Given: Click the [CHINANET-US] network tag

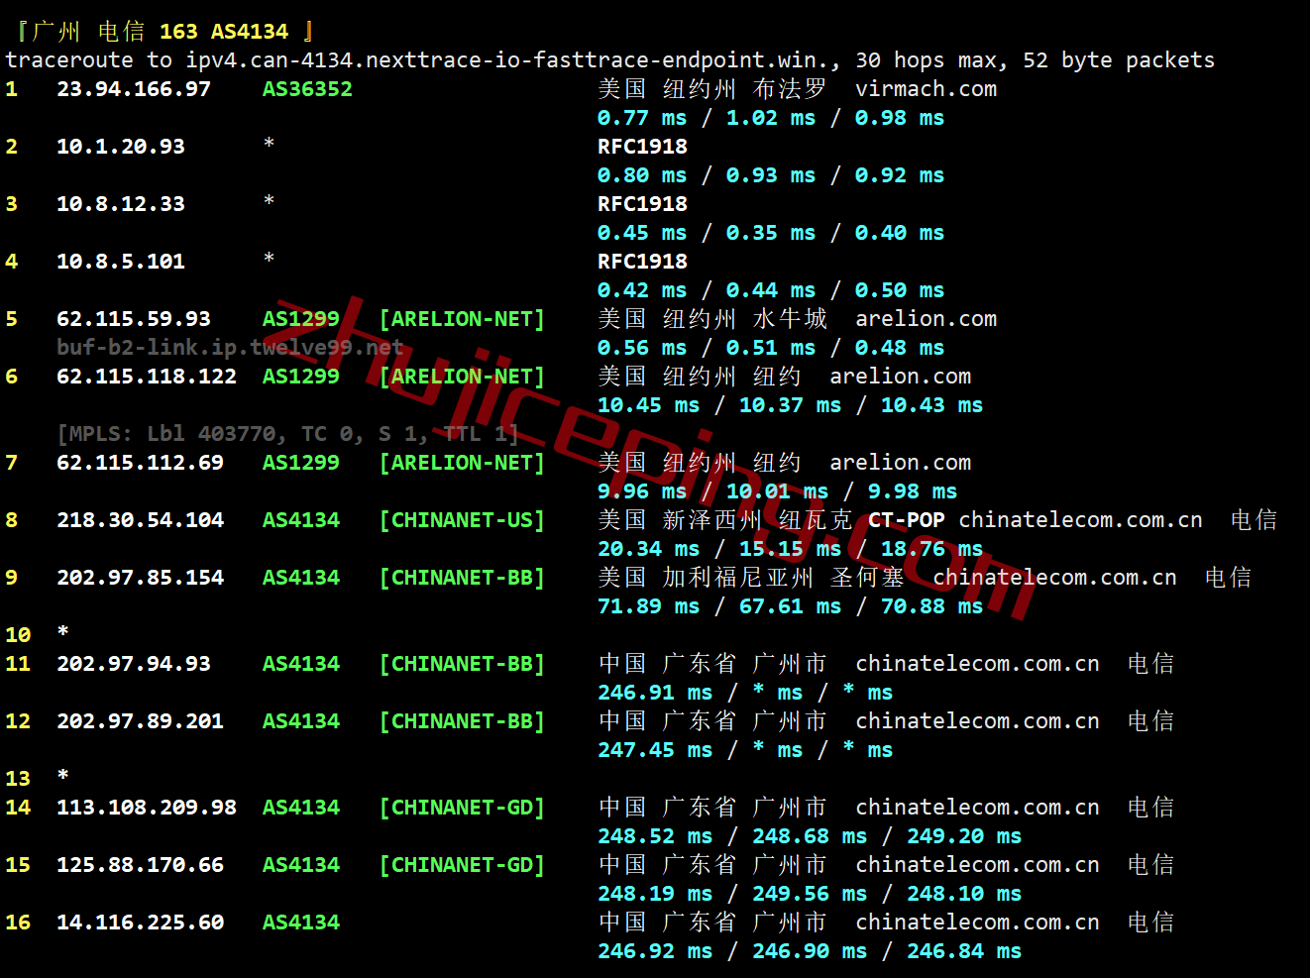Looking at the screenshot, I should 462,520.
